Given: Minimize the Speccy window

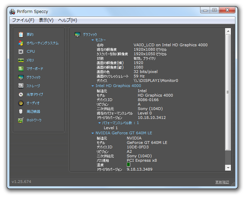Looking at the screenshot, I should pos(205,10).
